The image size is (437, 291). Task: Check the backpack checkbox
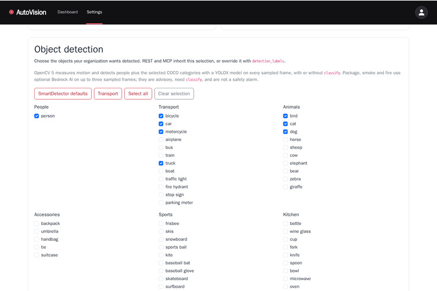36,223
